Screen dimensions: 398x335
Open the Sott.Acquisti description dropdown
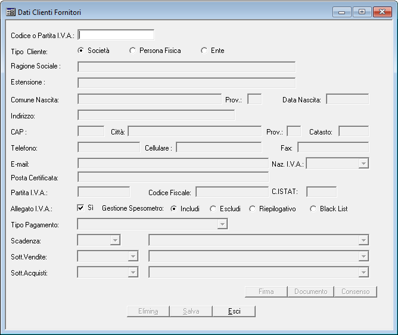tap(363, 273)
